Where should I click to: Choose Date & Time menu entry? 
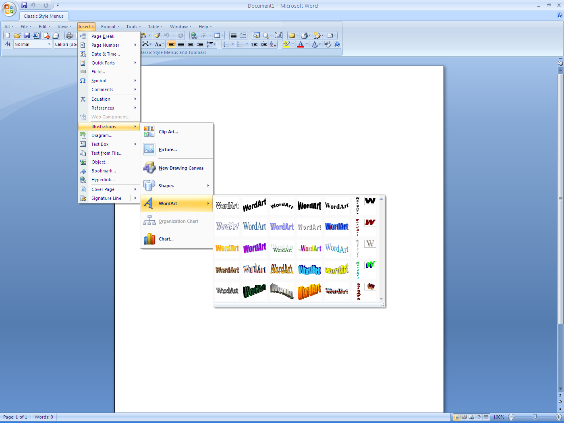[109, 54]
